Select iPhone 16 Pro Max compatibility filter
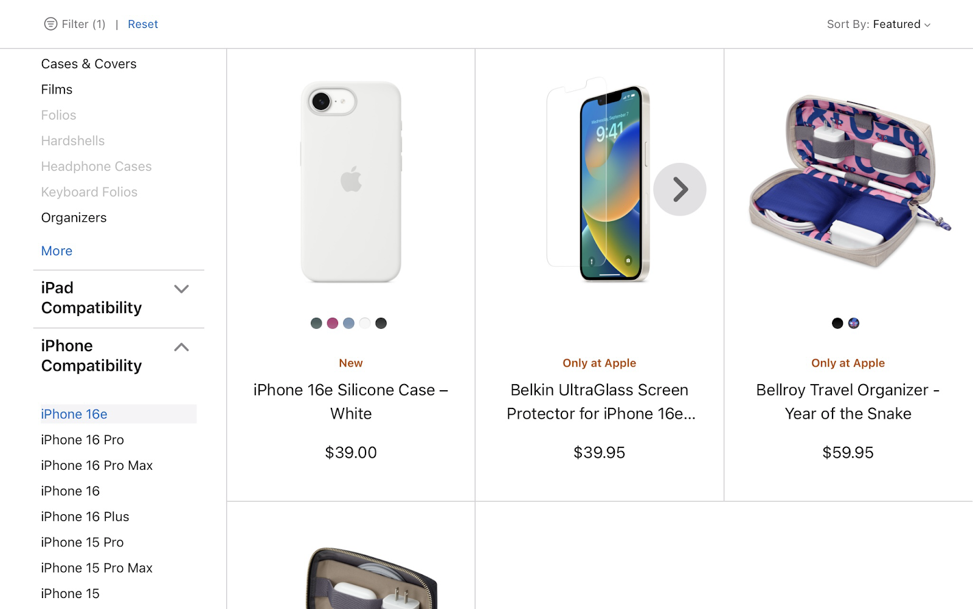973x609 pixels. [x=96, y=465]
